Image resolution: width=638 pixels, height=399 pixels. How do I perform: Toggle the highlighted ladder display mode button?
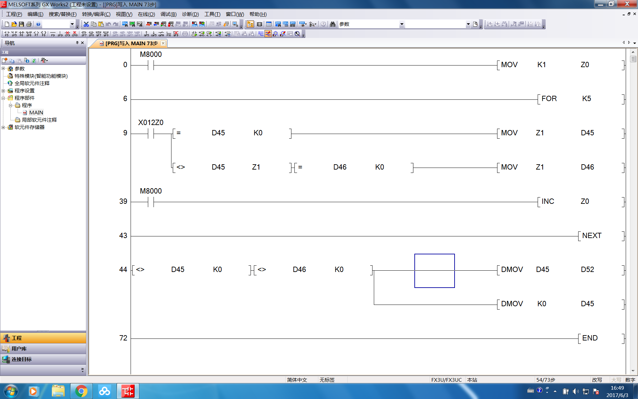pyautogui.click(x=268, y=34)
